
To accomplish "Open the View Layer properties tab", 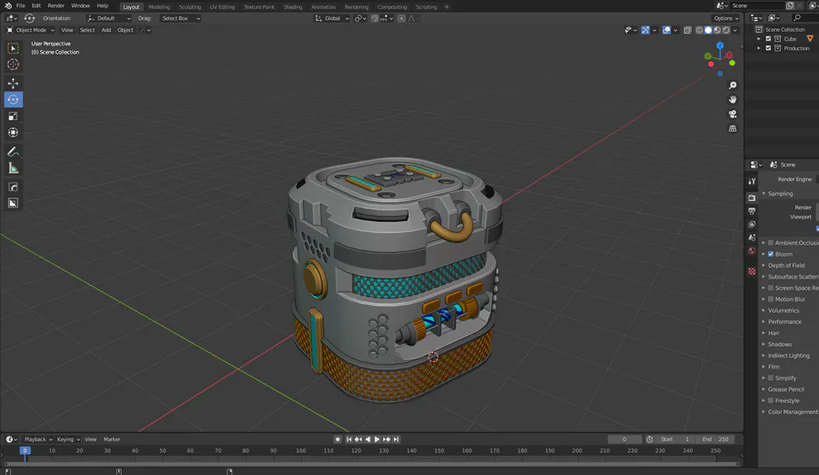I will [x=752, y=224].
